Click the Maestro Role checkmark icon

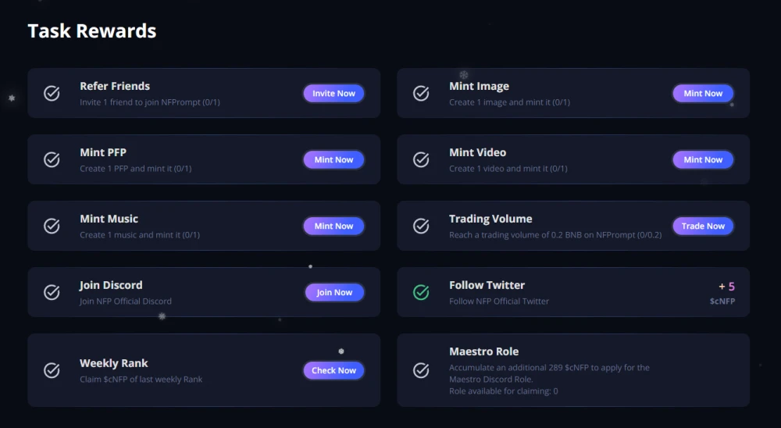tap(421, 370)
